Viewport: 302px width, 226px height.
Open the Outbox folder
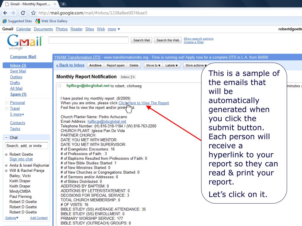tap(16, 77)
